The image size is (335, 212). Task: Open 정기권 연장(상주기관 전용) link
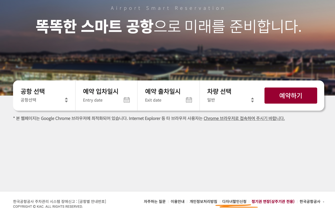(x=273, y=201)
